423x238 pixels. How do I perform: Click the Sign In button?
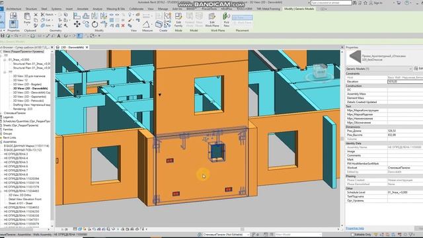pos(376,3)
